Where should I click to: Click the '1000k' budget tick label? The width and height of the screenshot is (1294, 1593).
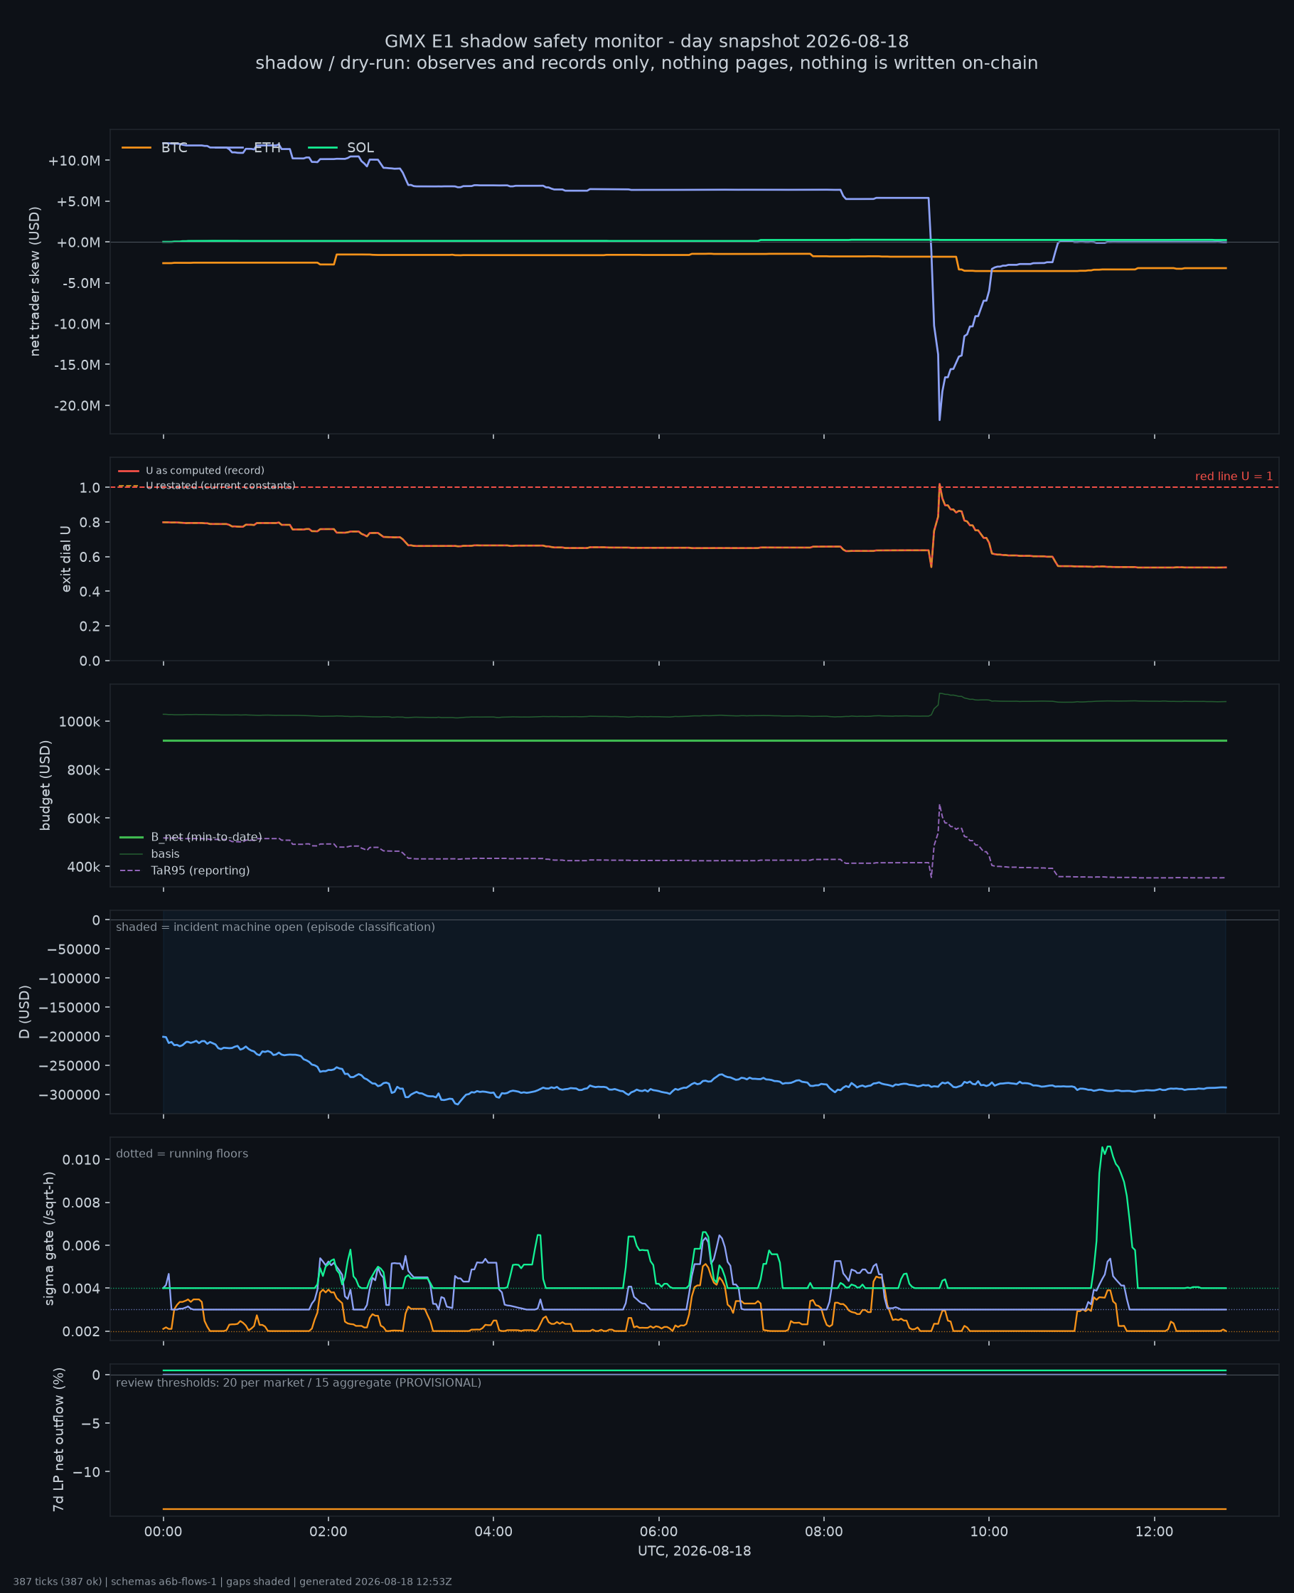pos(80,722)
